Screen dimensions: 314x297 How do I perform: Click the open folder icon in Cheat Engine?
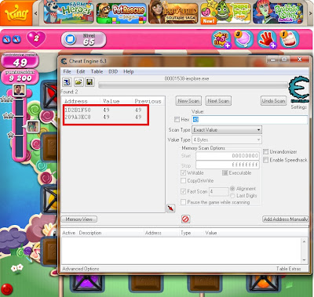(78, 82)
